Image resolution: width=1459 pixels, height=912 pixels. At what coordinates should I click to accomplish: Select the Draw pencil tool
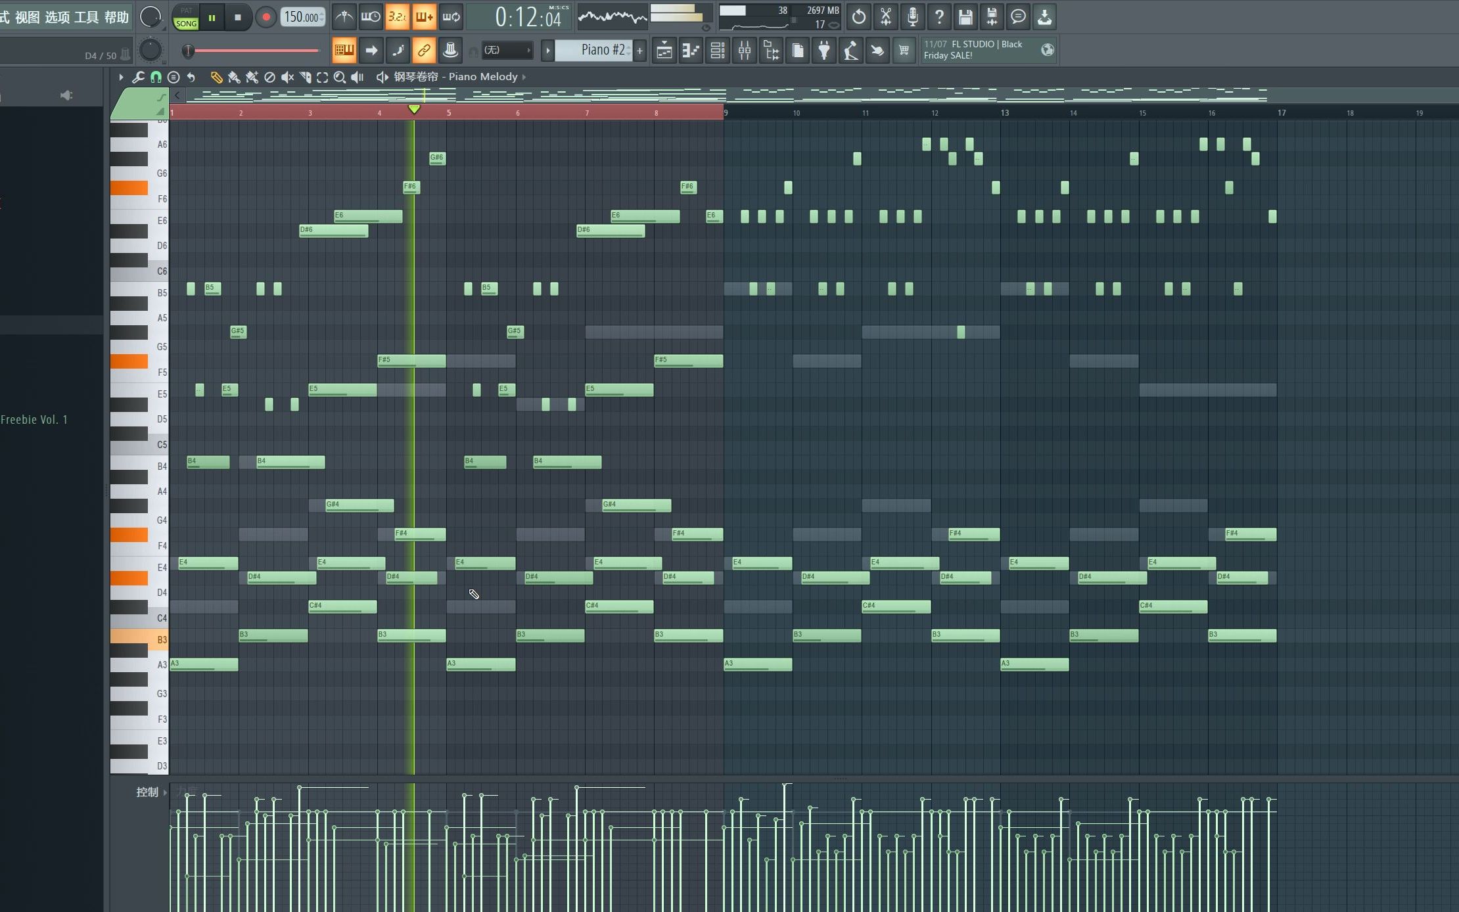216,77
